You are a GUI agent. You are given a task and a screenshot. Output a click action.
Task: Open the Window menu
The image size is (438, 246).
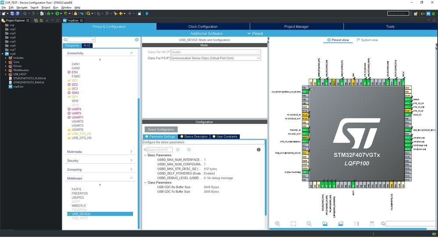66,7
